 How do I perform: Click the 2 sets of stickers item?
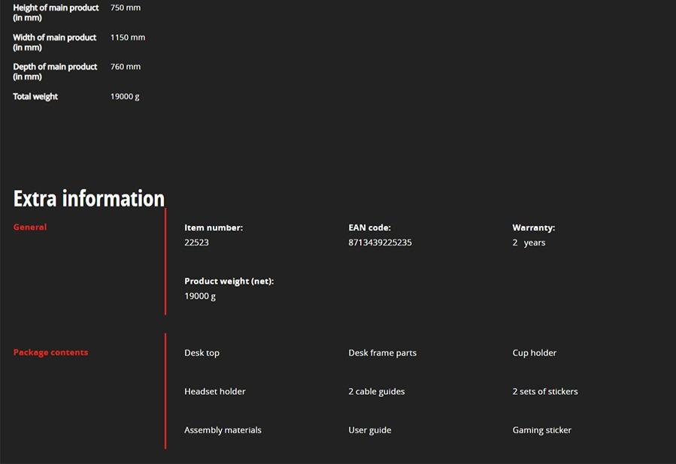click(x=544, y=391)
